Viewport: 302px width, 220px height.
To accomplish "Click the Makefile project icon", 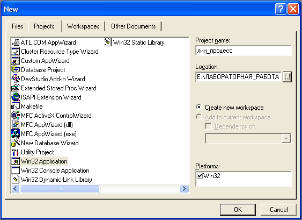I will pos(16,106).
